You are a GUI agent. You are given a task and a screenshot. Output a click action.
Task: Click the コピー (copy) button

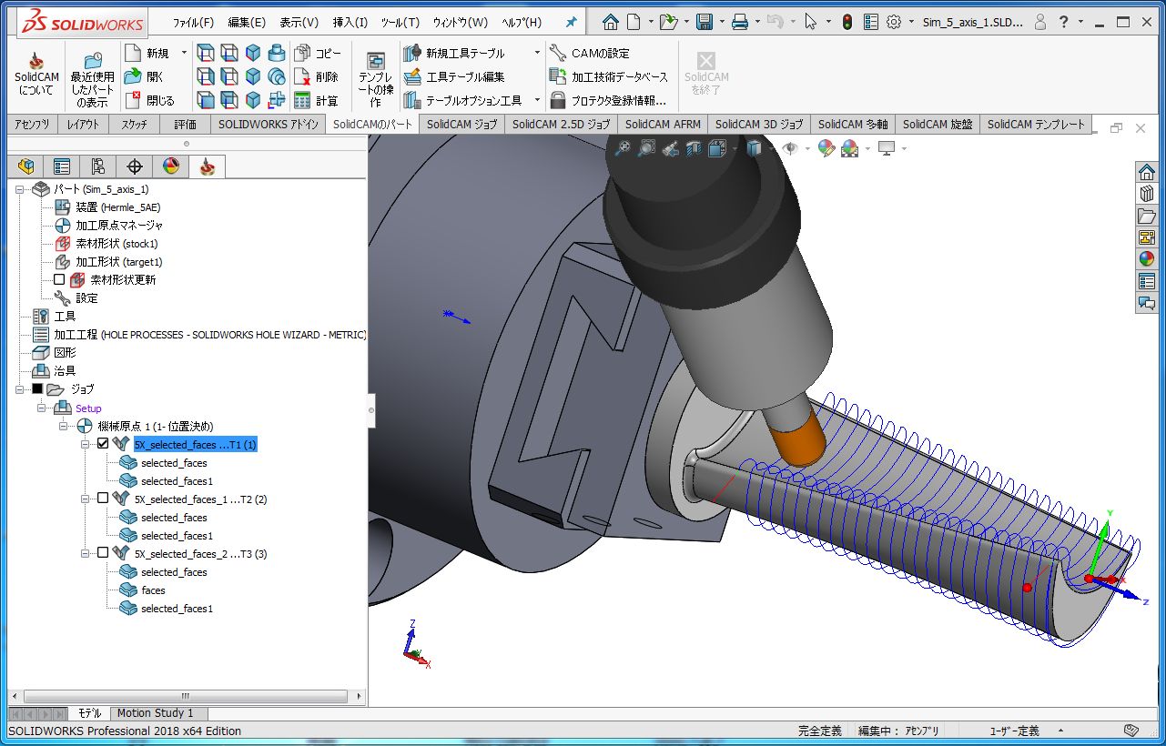(317, 53)
